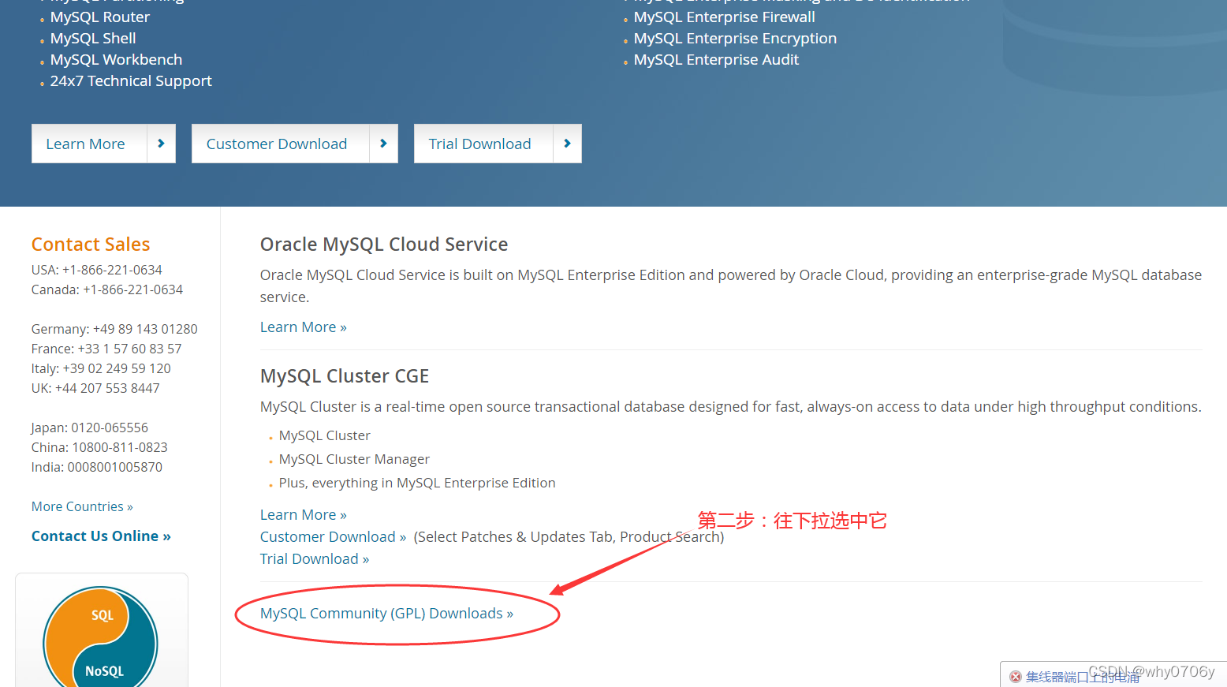Viewport: 1227px width, 687px height.
Task: Click Learn More under MySQL Cluster CGE
Action: tap(304, 515)
